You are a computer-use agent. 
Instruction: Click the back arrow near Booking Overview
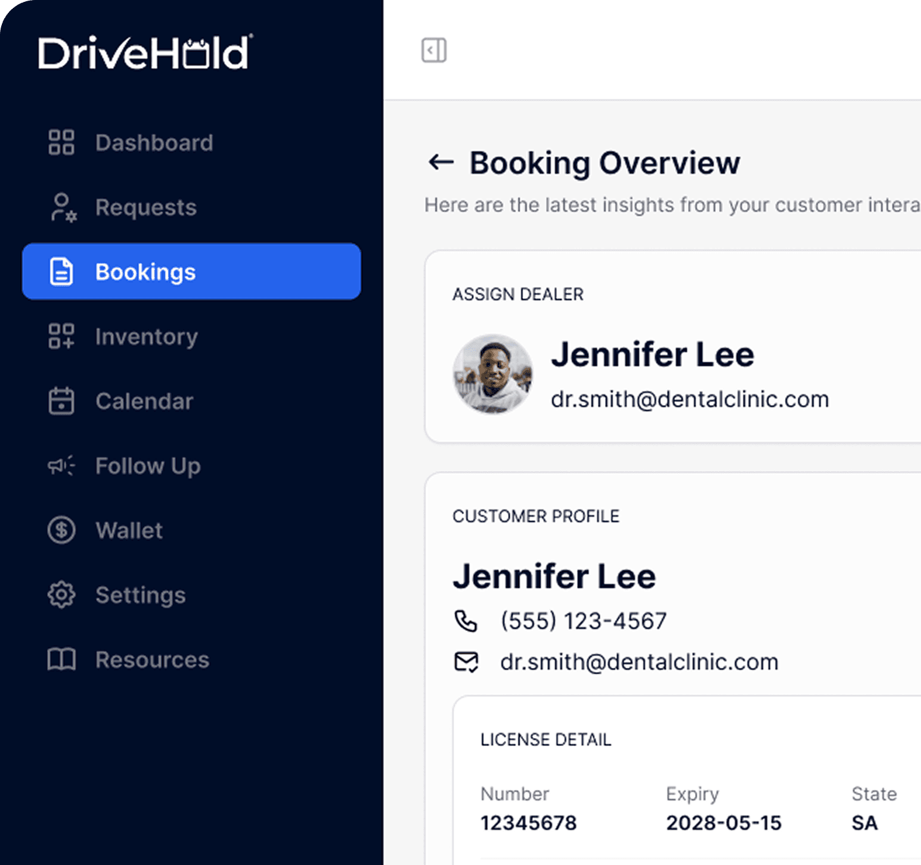pos(440,163)
